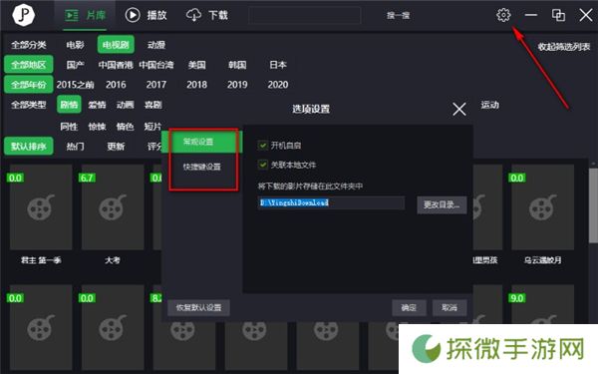Viewport: 598px width, 374px height.
Task: Filter year by 2019
Action: [x=237, y=85]
